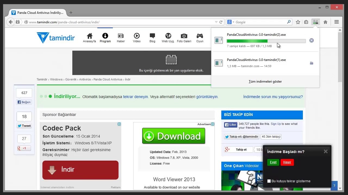Click the Word Viewer 2013 ad title
348x195 pixels.
(x=174, y=179)
